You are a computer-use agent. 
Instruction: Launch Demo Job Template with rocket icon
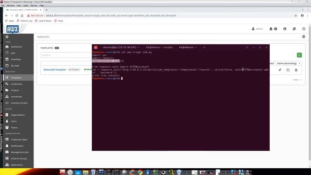click(280, 70)
